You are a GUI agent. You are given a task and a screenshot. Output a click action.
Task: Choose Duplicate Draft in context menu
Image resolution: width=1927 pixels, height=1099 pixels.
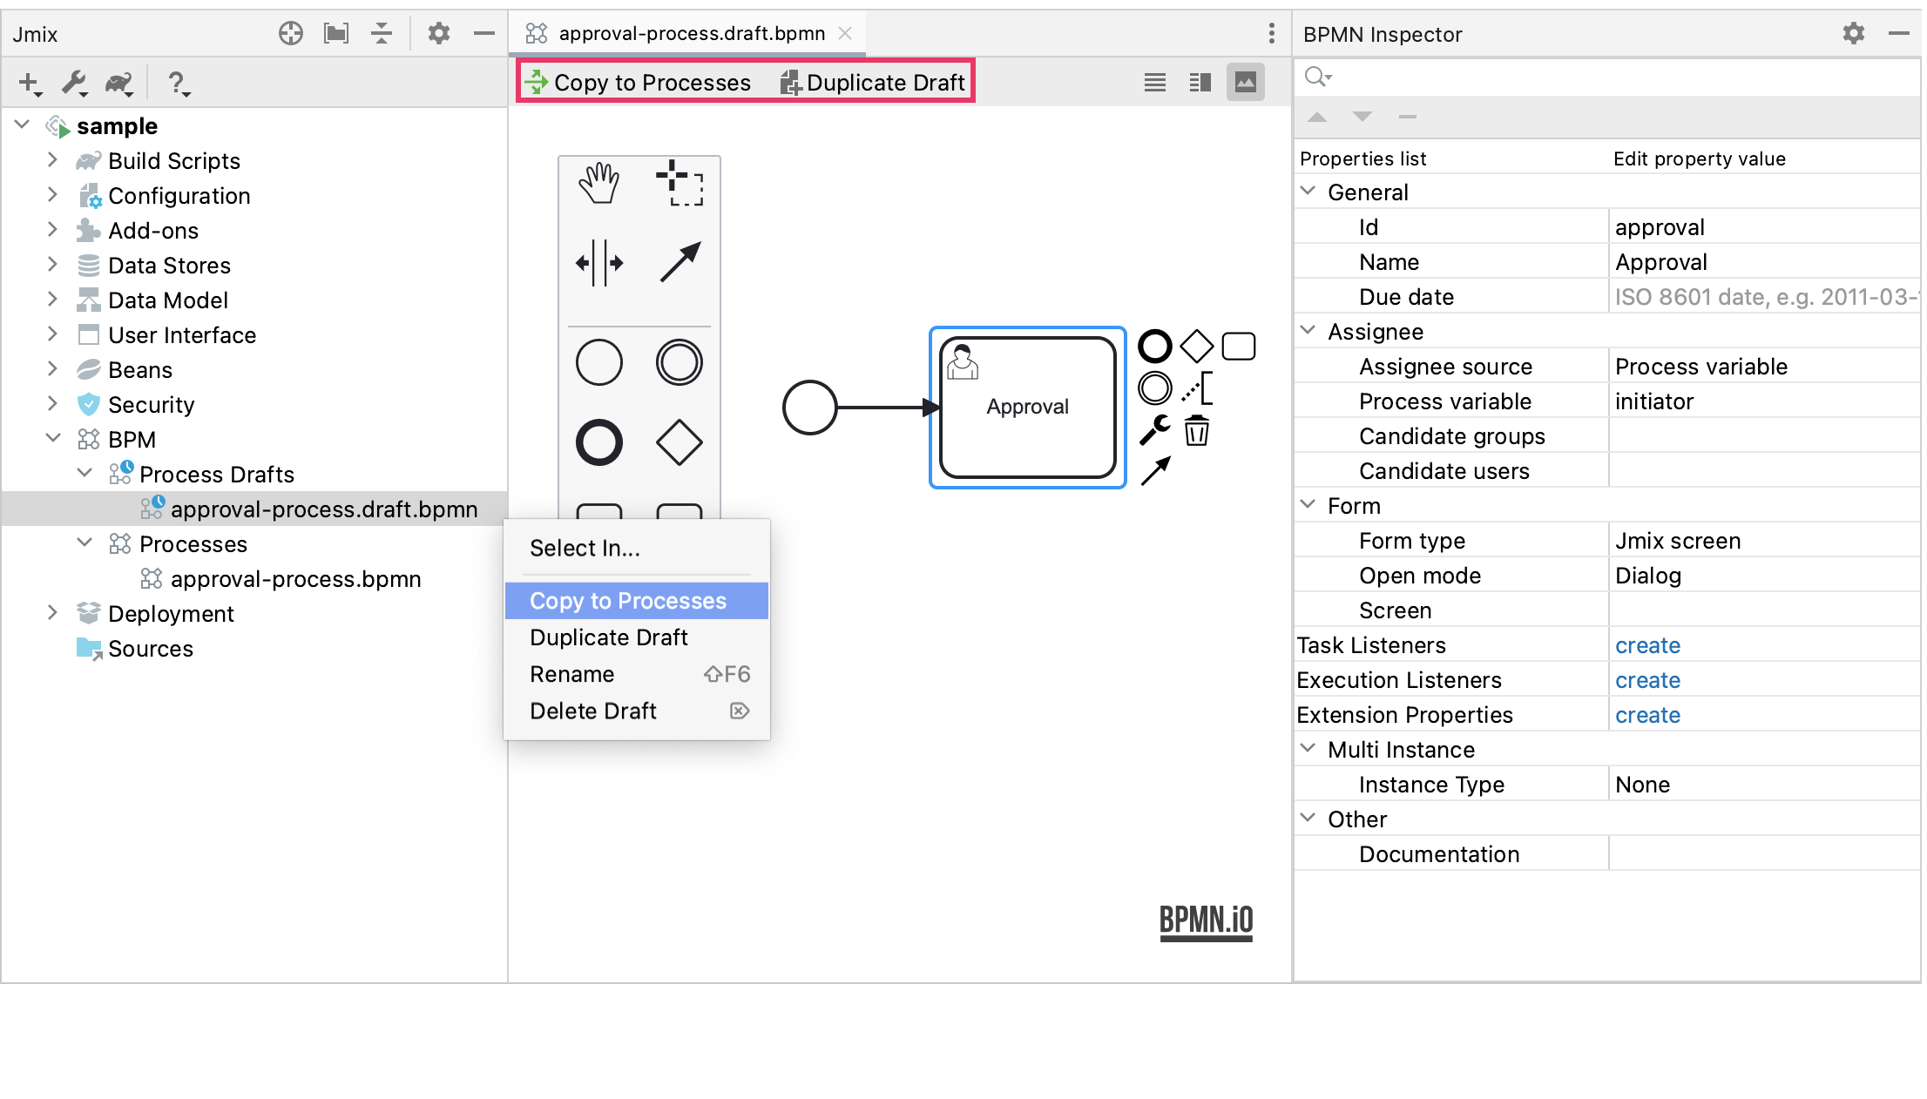pyautogui.click(x=637, y=637)
